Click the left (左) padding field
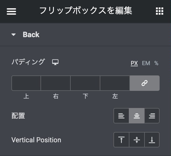171x156 pixels. pos(115,83)
